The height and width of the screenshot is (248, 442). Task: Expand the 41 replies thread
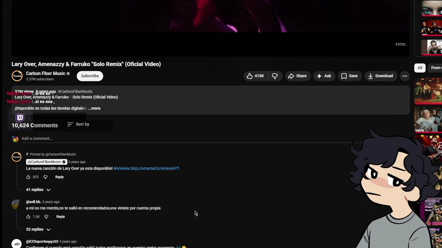[38, 190]
